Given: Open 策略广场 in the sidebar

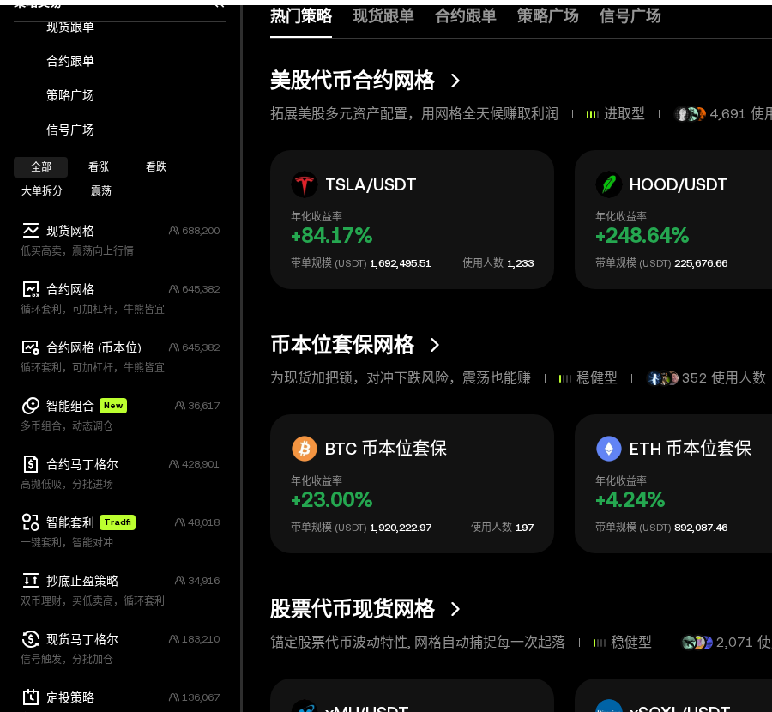Looking at the screenshot, I should 70,95.
